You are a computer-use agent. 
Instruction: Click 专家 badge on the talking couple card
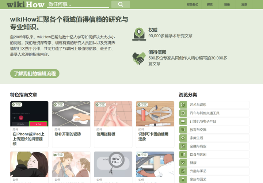59,155
